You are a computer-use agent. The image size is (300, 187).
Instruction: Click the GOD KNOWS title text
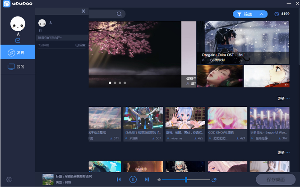click(x=221, y=132)
